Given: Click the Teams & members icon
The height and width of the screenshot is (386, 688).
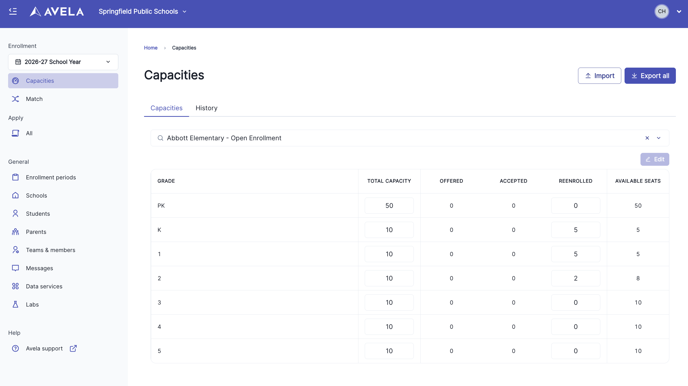Looking at the screenshot, I should tap(15, 250).
